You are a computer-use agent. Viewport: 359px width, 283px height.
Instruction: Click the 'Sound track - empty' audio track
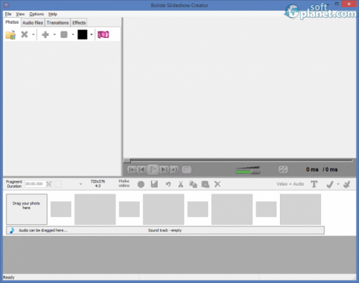165,231
